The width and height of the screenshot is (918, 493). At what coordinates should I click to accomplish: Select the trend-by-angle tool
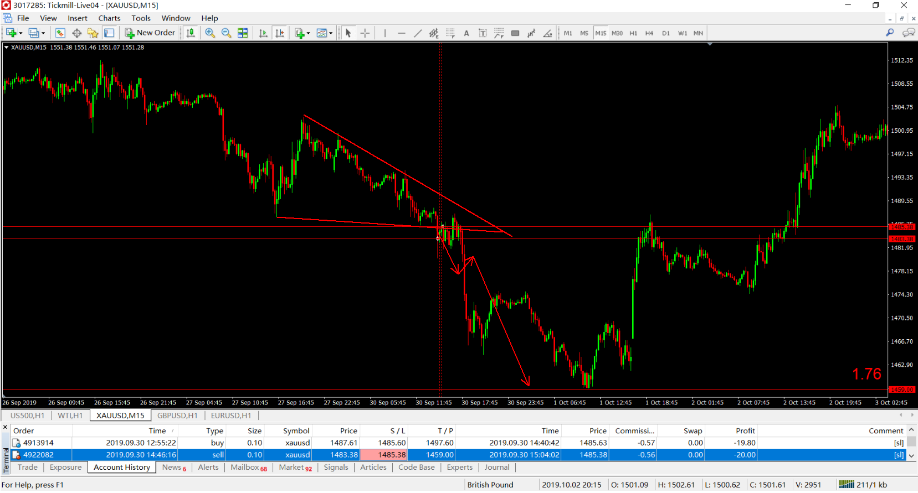pyautogui.click(x=547, y=33)
